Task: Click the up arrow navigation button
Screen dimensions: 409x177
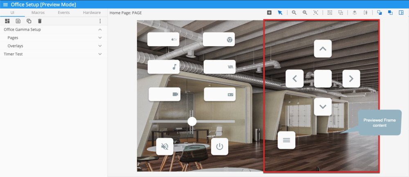Action: point(323,49)
